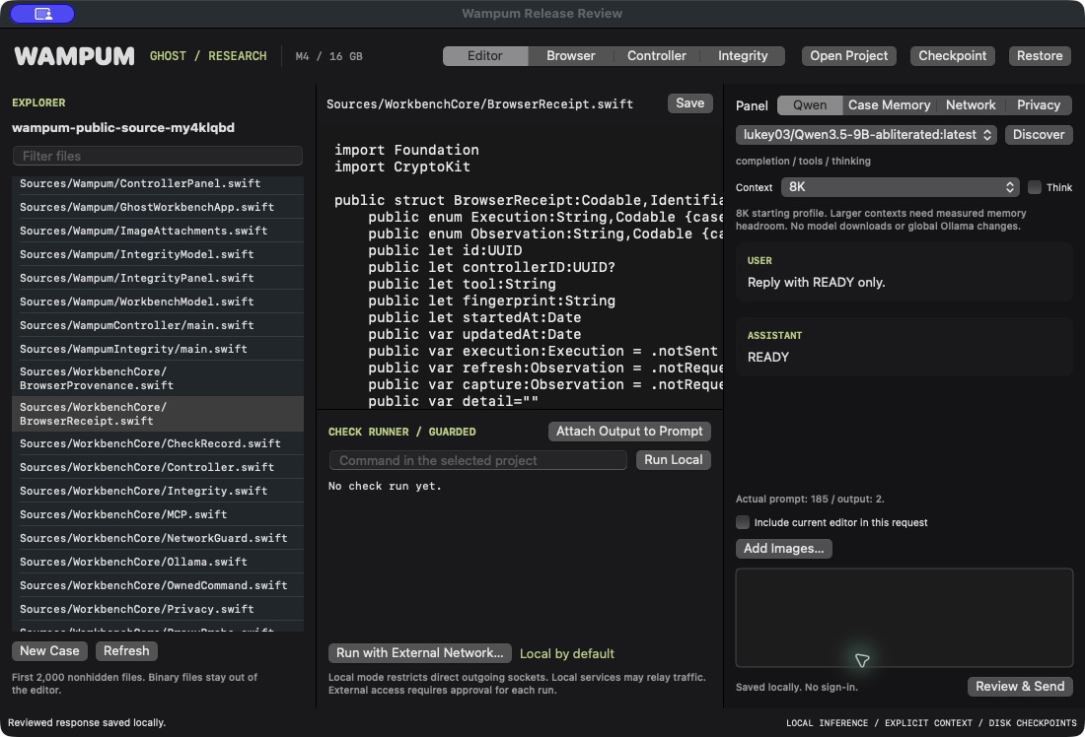Open the model selector lukey03/Qwen3.5-9B dropdown

866,135
